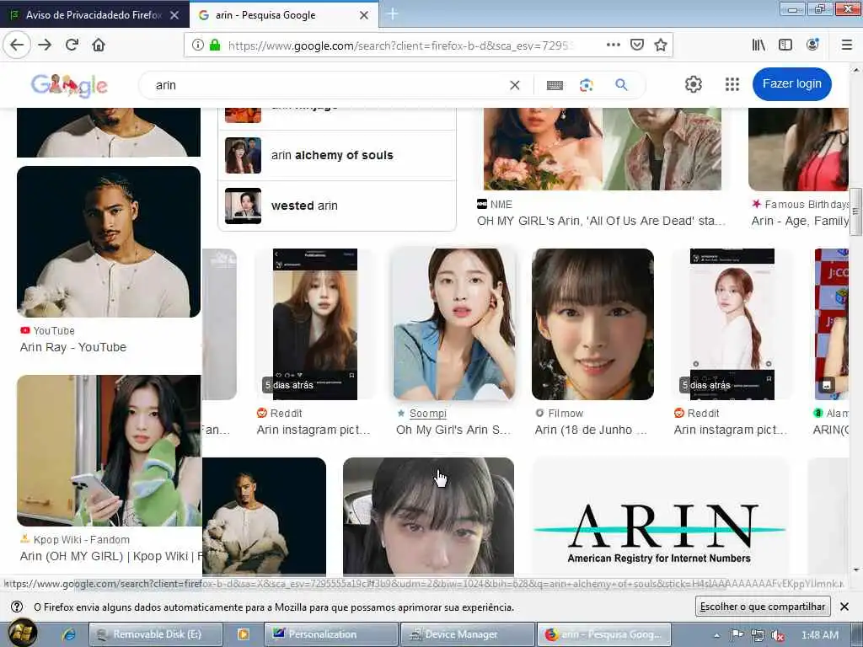
Task: Open Action Center flag tray icon
Action: tap(737, 635)
